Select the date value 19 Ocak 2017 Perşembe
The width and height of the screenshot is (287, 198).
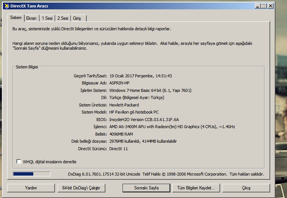[x=141, y=76]
